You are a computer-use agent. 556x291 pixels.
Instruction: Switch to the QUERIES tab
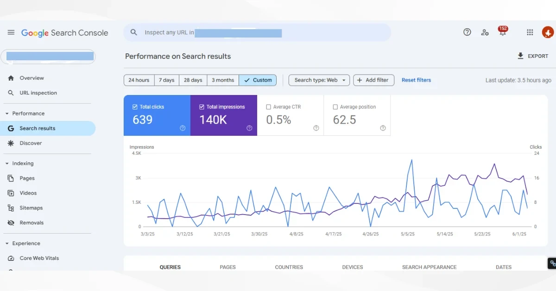click(170, 267)
